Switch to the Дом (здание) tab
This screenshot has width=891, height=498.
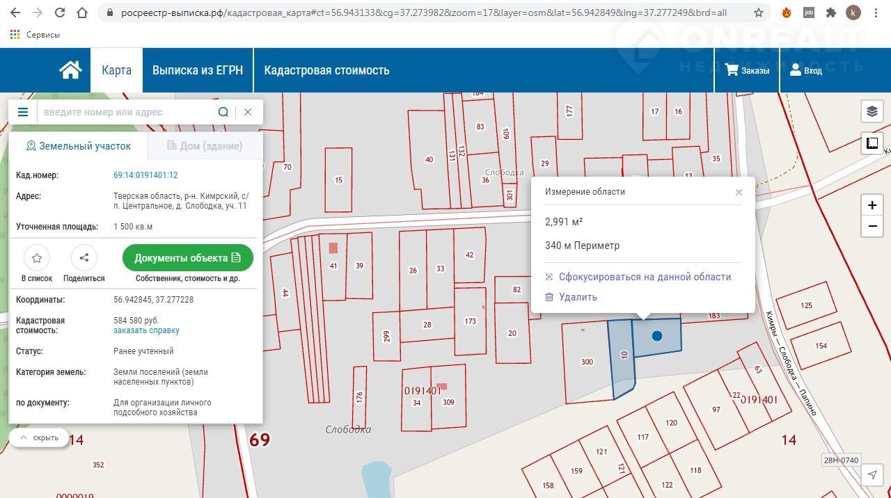[x=205, y=146]
